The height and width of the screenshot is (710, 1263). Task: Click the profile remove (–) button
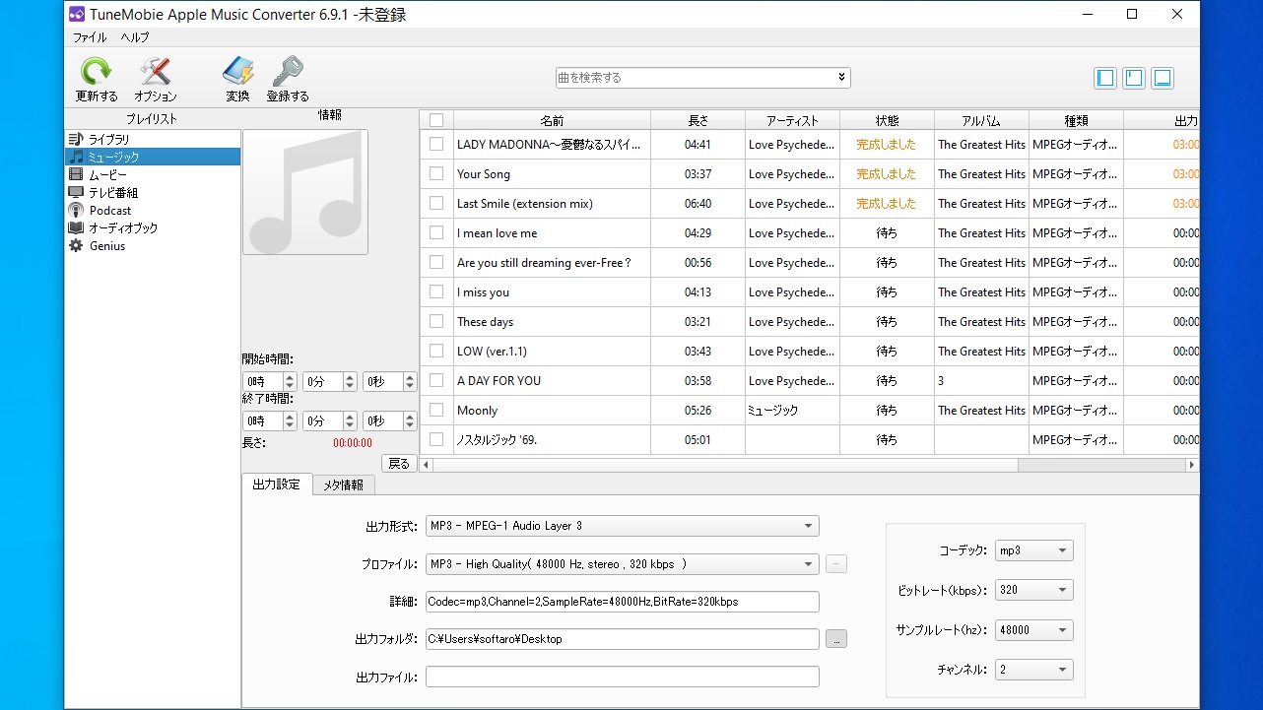(835, 564)
